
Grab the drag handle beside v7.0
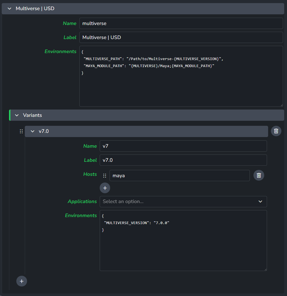tap(21, 131)
